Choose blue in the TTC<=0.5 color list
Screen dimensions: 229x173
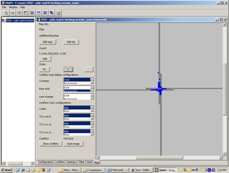click(77, 115)
